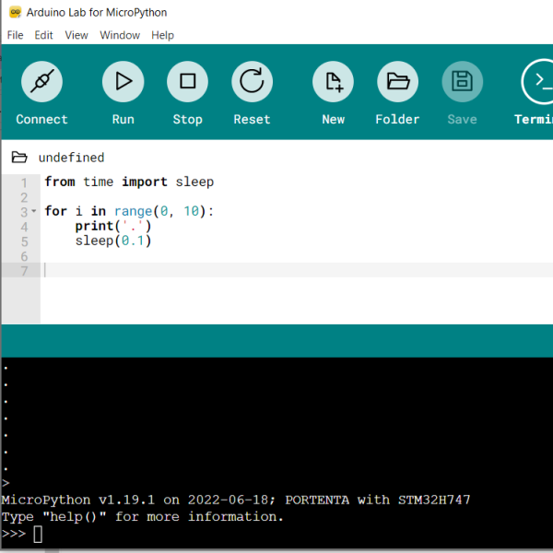Open the Folder toolbar icon
This screenshot has height=553, width=553.
pyautogui.click(x=397, y=82)
